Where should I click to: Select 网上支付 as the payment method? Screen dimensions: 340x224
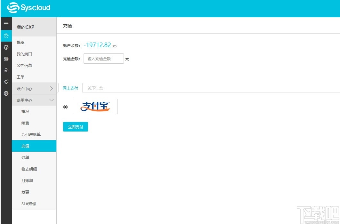pos(70,88)
